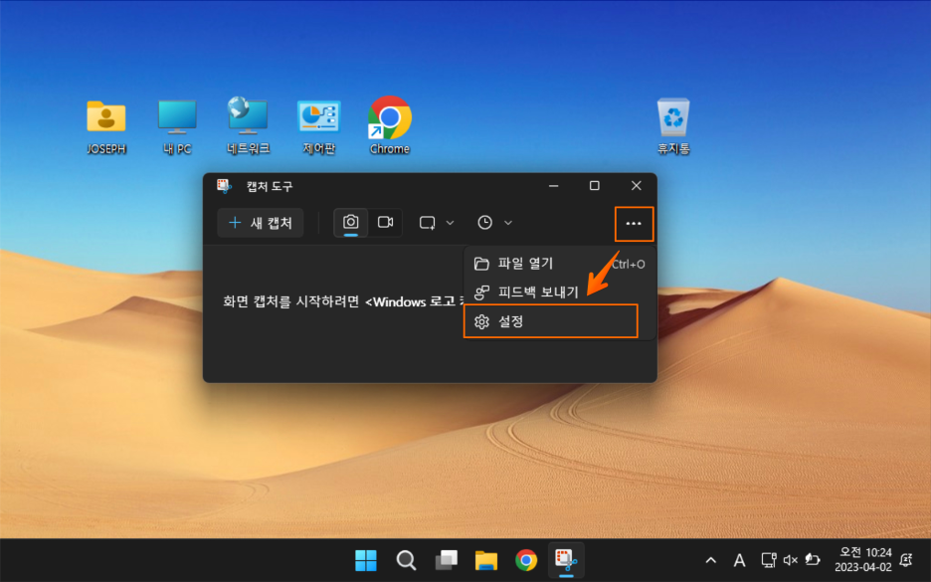Select the 제어판 desktop icon
Viewport: 931px width, 582px height.
(319, 126)
